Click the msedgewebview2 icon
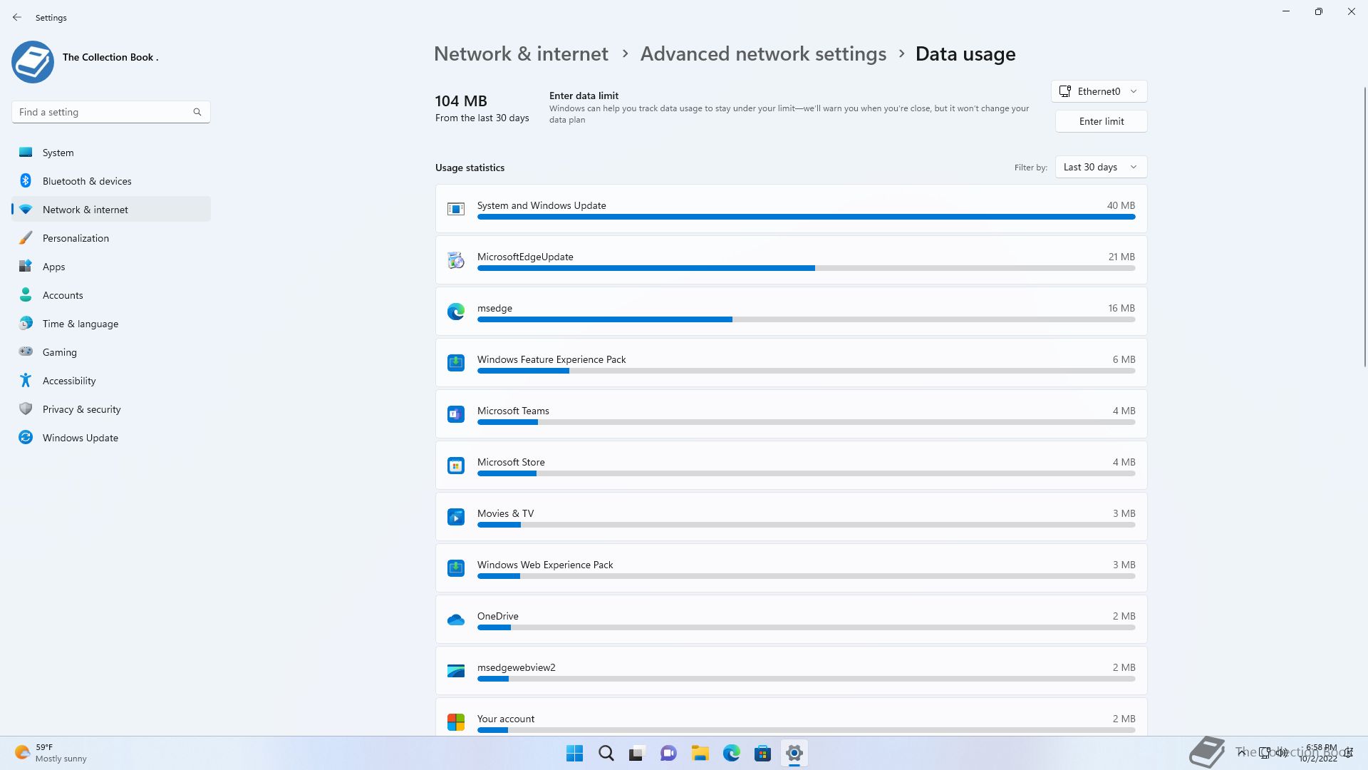Image resolution: width=1368 pixels, height=770 pixels. tap(456, 671)
